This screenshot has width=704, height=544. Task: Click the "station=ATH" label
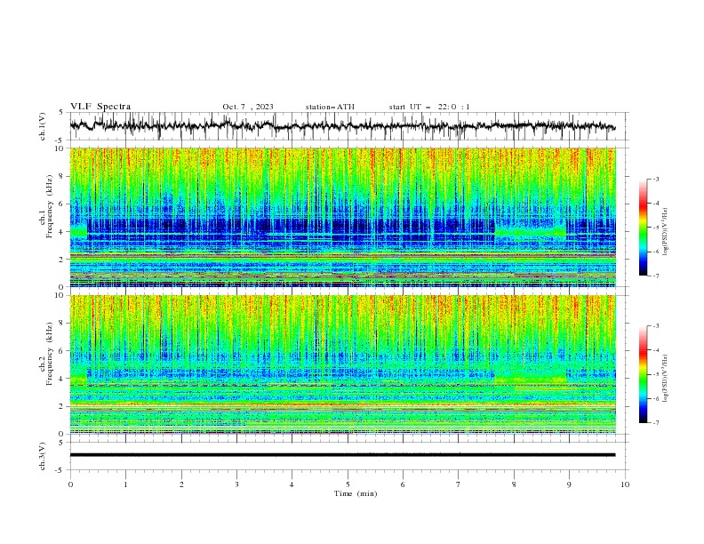click(x=330, y=107)
